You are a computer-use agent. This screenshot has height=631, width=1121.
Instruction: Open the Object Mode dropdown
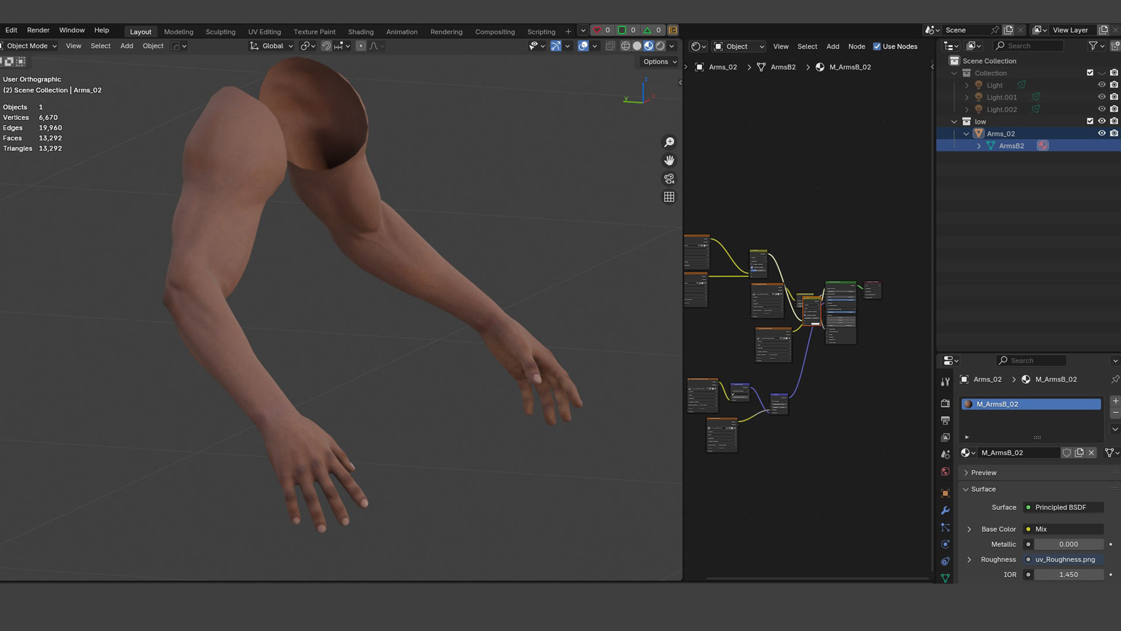pyautogui.click(x=29, y=46)
